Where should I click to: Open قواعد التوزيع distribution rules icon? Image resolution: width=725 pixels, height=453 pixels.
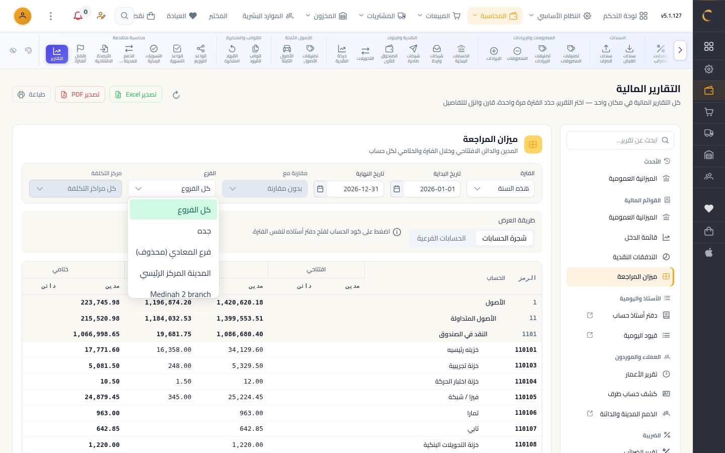(200, 54)
